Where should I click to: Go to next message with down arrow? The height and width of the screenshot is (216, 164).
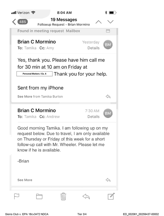[x=110, y=22]
